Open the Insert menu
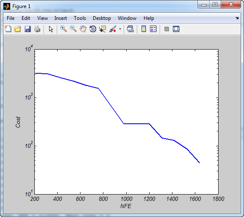 click(61, 18)
